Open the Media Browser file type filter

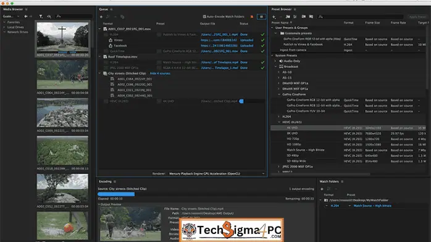click(41, 17)
